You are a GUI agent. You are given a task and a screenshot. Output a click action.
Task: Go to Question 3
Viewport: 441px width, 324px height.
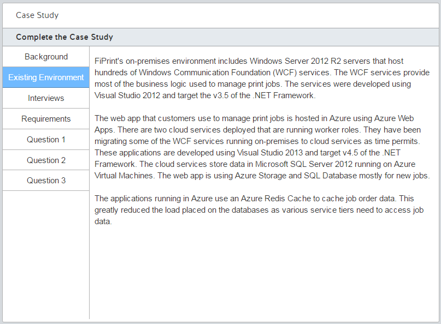46,180
